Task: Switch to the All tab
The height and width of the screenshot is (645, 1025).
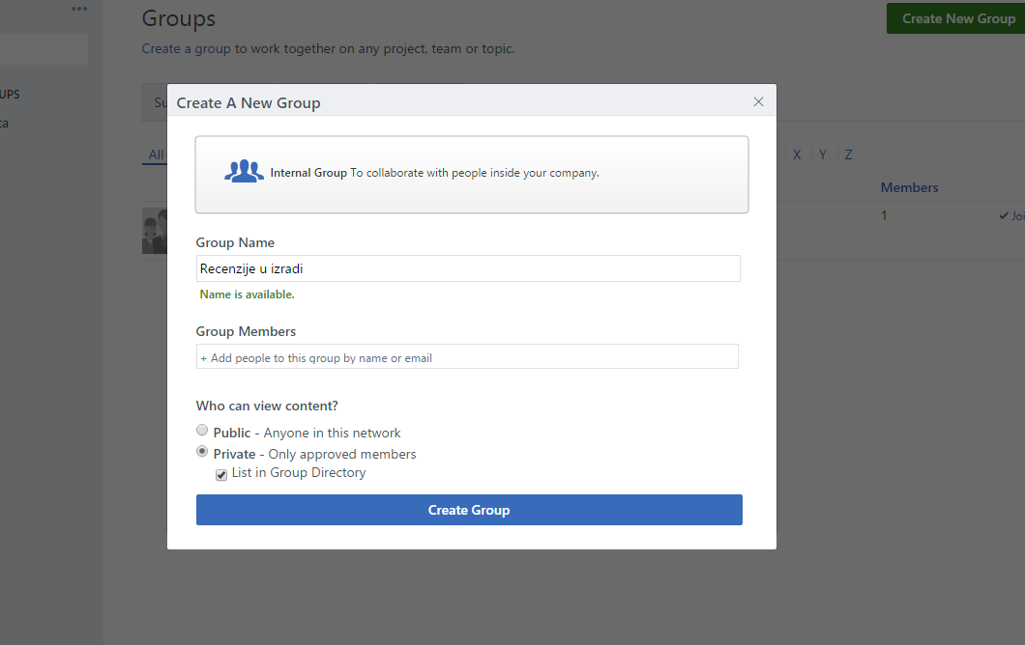Action: click(156, 154)
